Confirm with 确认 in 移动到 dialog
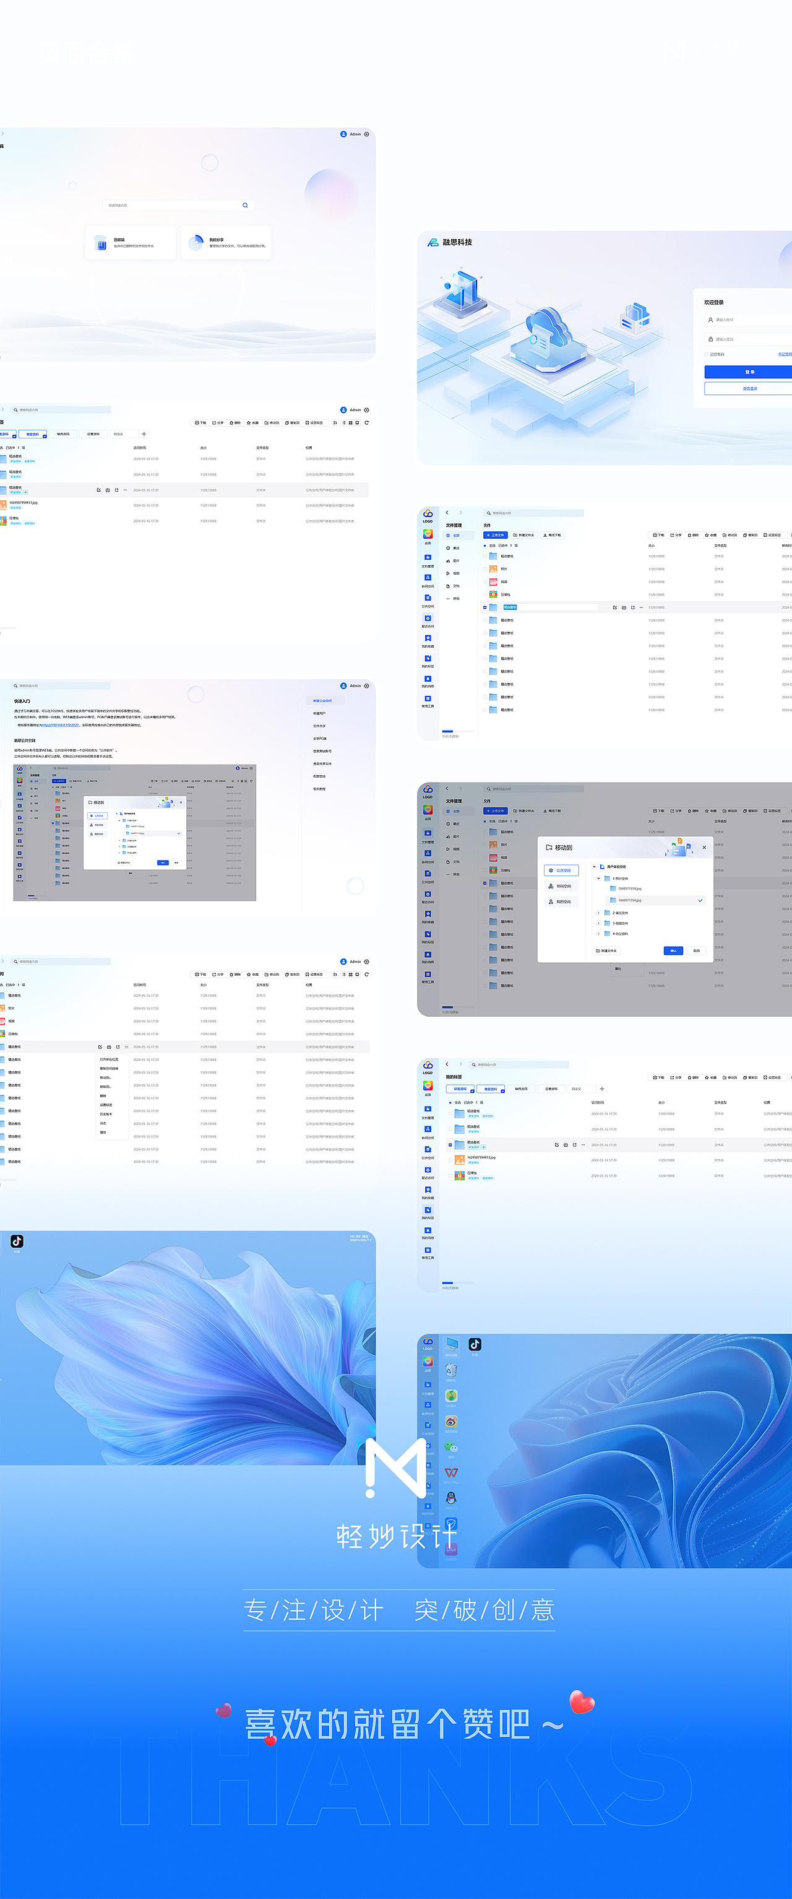Viewport: 792px width, 1899px height. (x=673, y=950)
